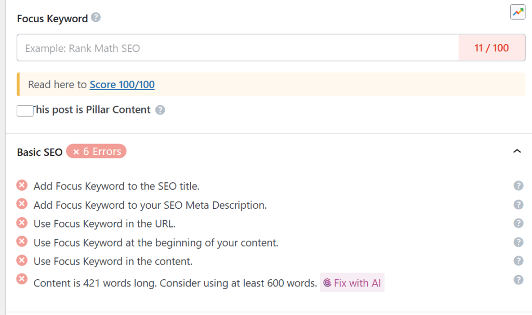The width and height of the screenshot is (532, 315).
Task: Open help for keyword in URL test
Action: 518,223
